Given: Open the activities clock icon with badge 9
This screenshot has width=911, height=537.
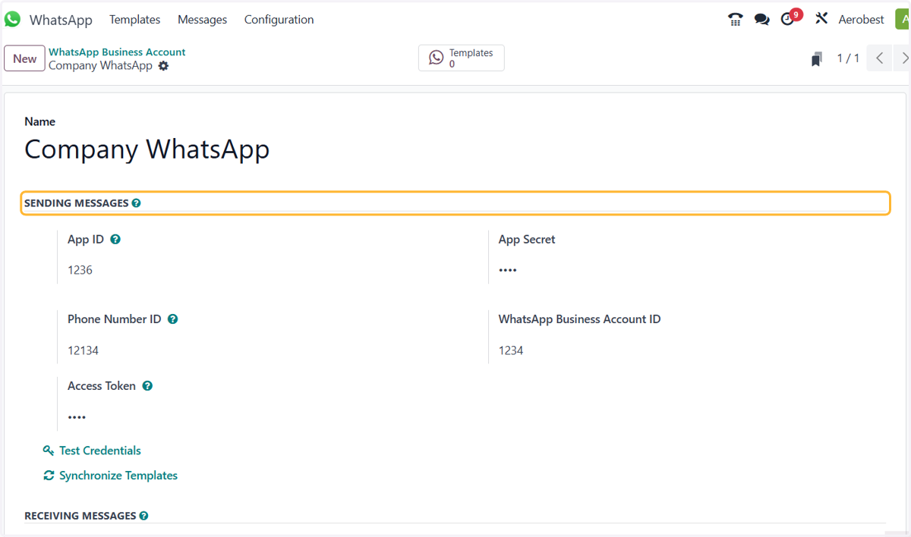Looking at the screenshot, I should click(788, 19).
